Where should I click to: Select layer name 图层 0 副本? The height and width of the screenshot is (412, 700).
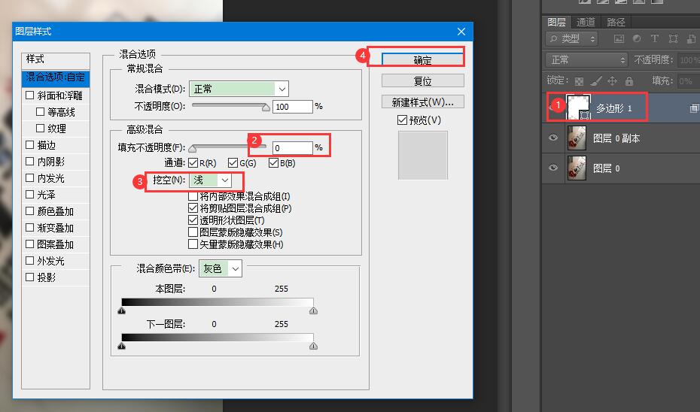[x=616, y=138]
